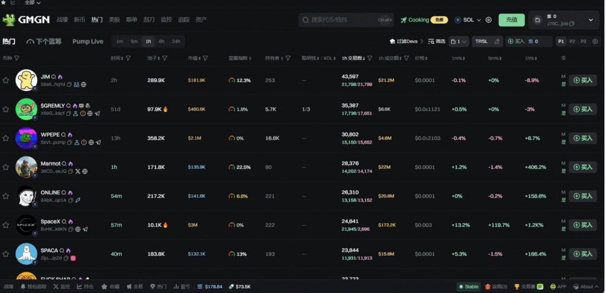
Task: Click the website globe icon for WPEPE
Action: (91, 142)
